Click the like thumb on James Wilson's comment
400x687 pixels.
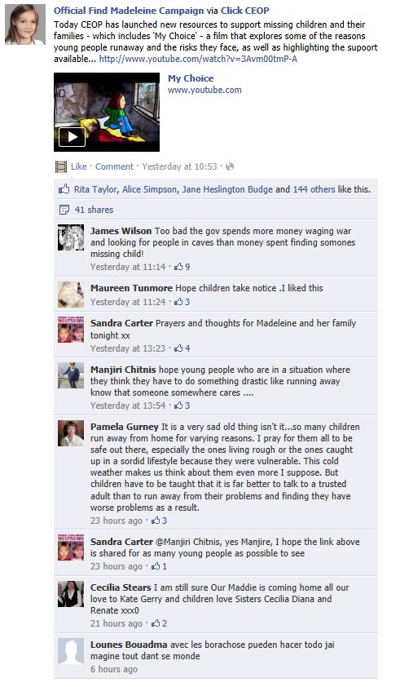pyautogui.click(x=178, y=267)
